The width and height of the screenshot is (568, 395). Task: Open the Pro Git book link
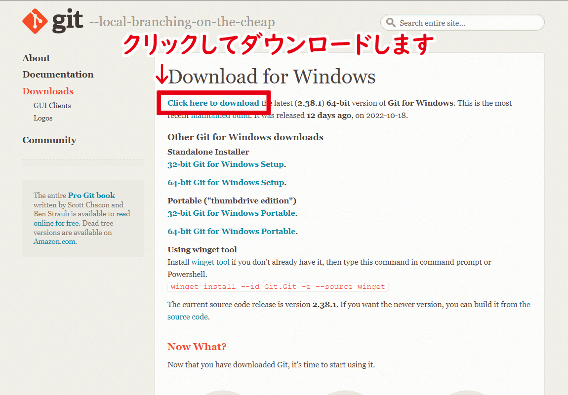click(92, 196)
